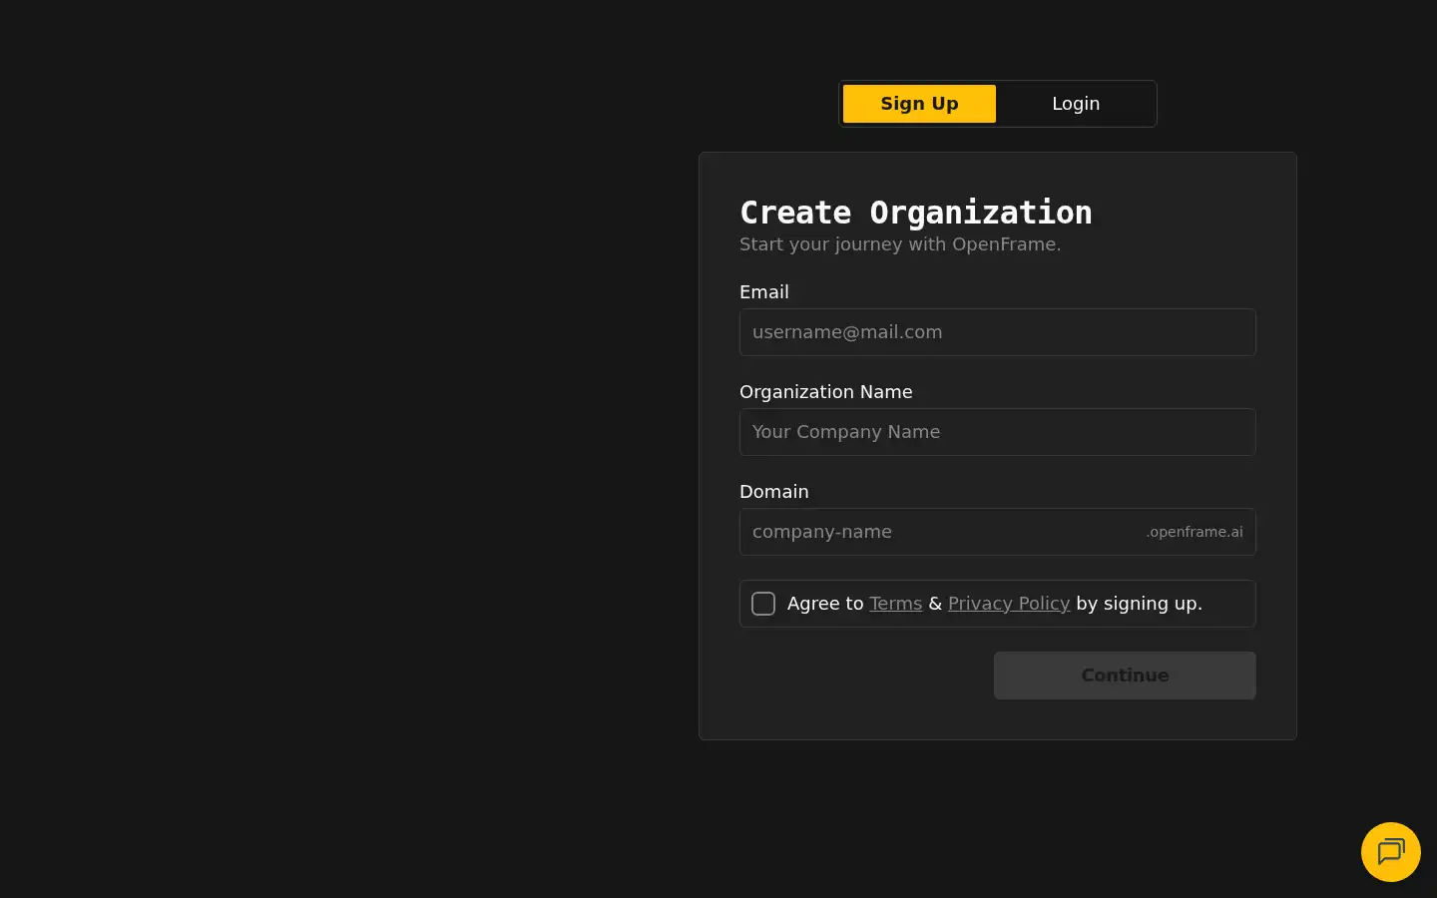The image size is (1437, 898).
Task: Open the Terms link
Action: point(895,604)
